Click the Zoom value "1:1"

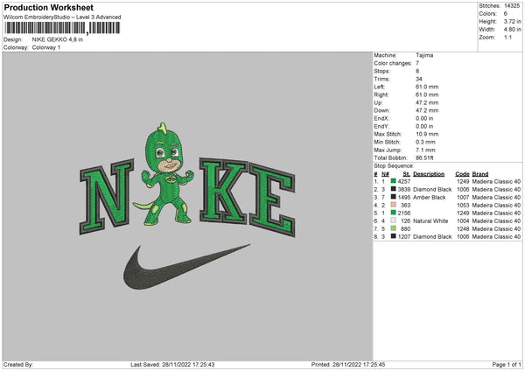507,37
